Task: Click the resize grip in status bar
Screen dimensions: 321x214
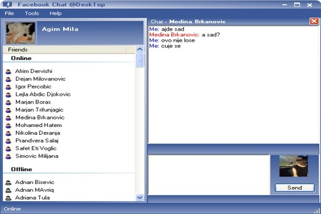Action: tap(318, 211)
